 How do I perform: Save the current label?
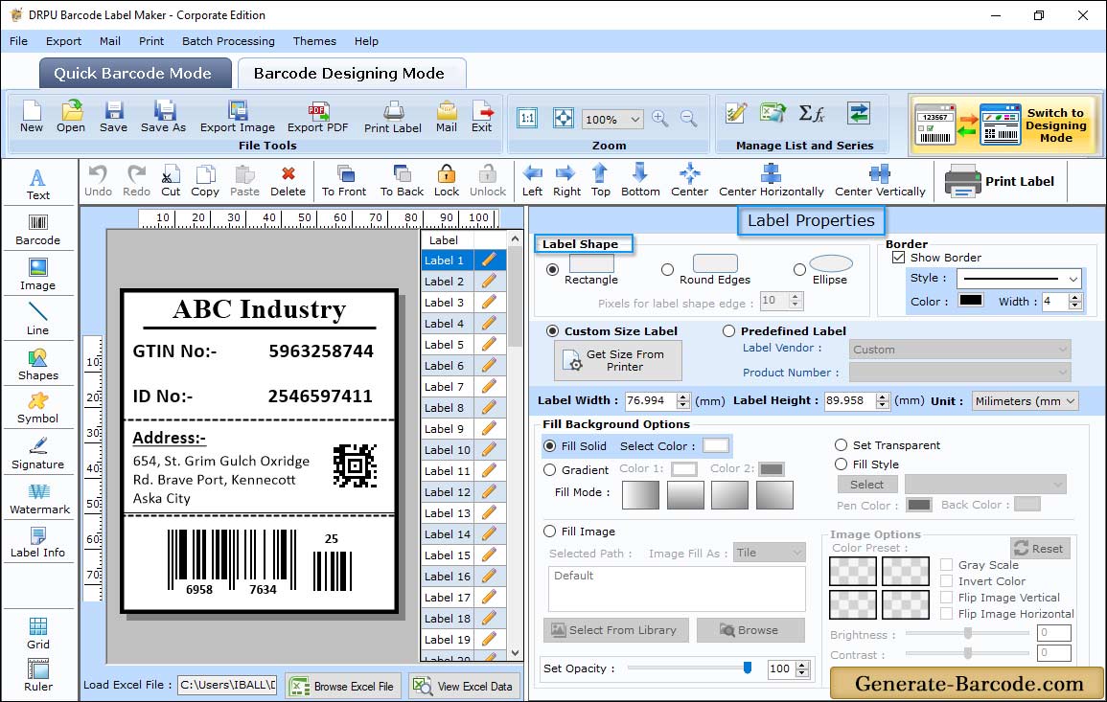tap(113, 117)
